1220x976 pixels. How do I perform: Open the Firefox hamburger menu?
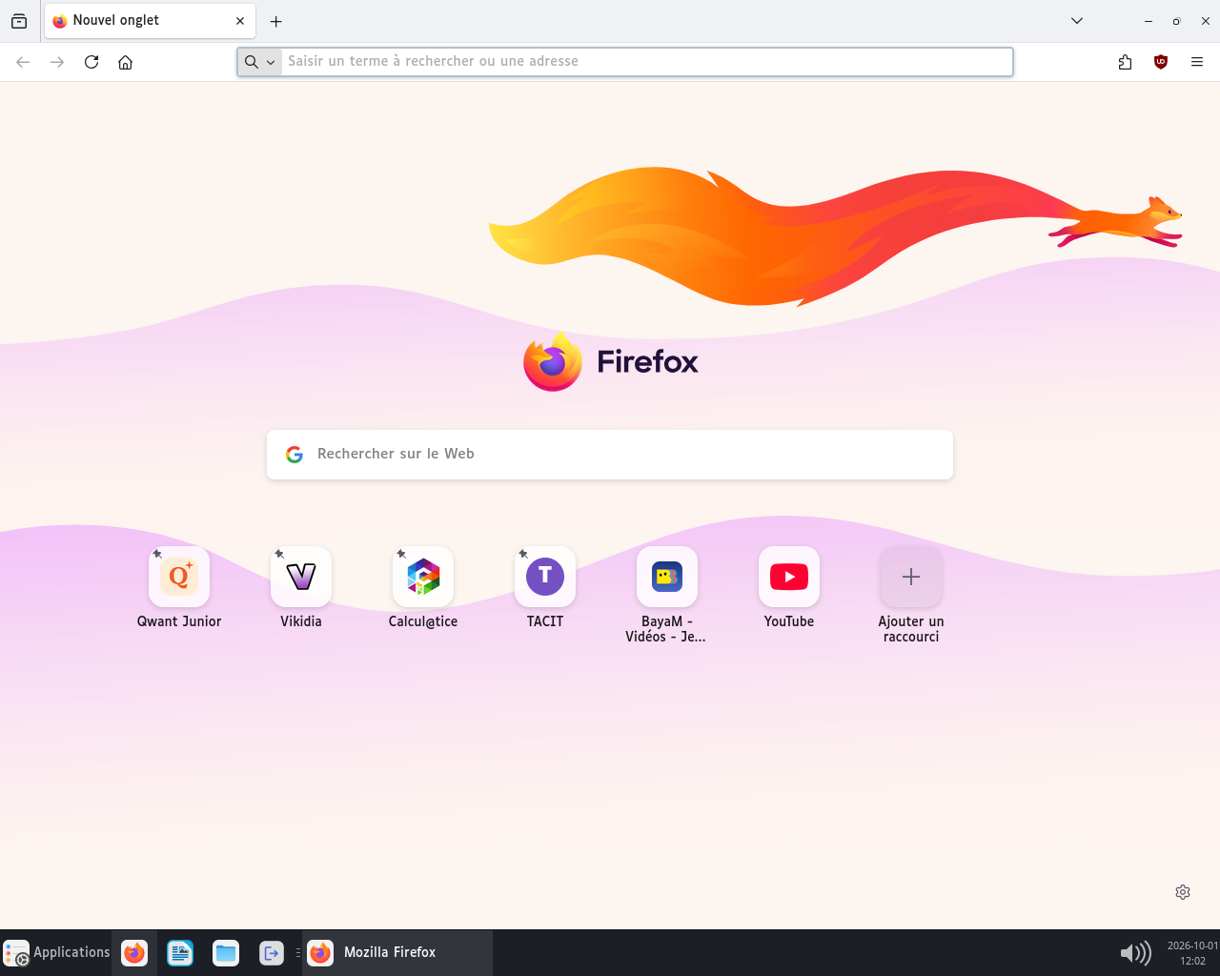(x=1197, y=62)
